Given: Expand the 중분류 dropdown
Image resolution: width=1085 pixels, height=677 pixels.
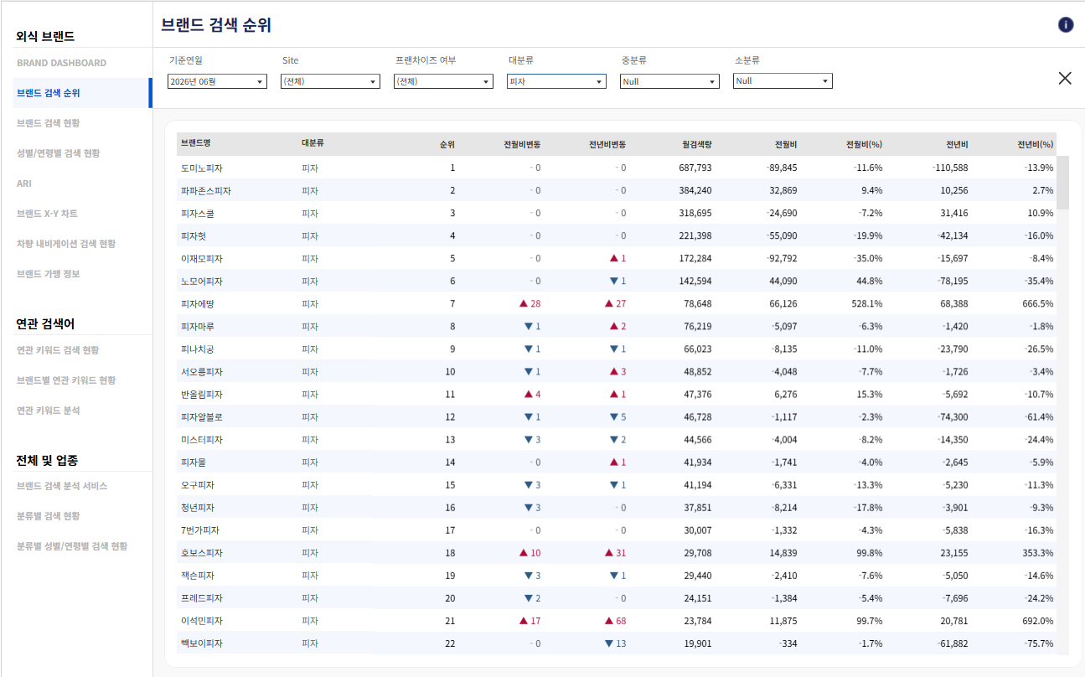Looking at the screenshot, I should (669, 81).
